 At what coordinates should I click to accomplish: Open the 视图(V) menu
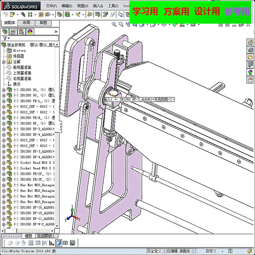pyautogui.click(x=83, y=6)
